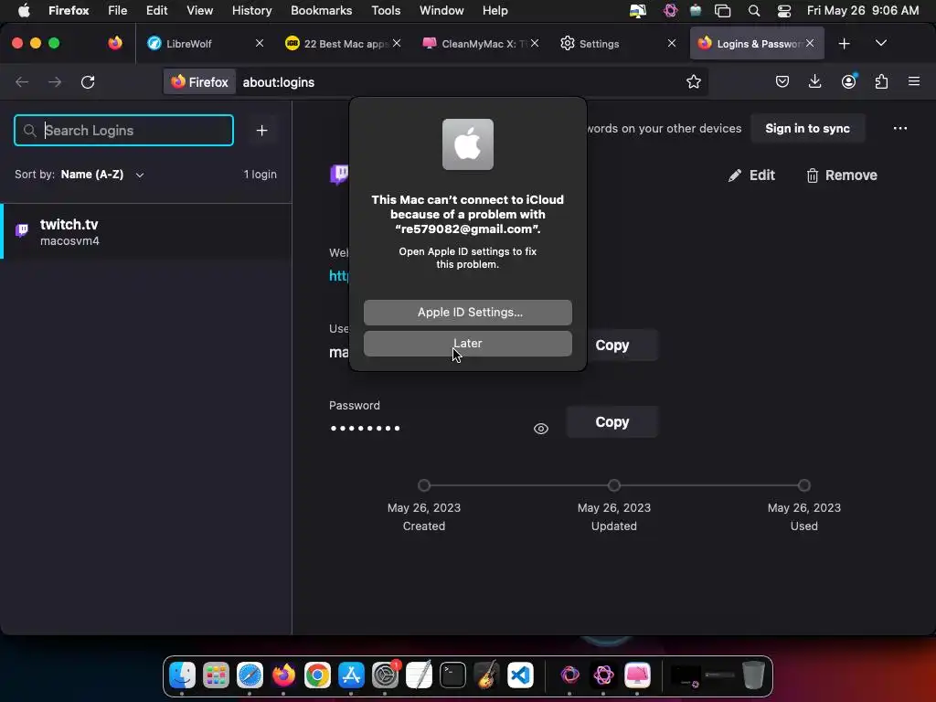Open Control Center in menu bar
936x702 pixels.
[x=783, y=11]
